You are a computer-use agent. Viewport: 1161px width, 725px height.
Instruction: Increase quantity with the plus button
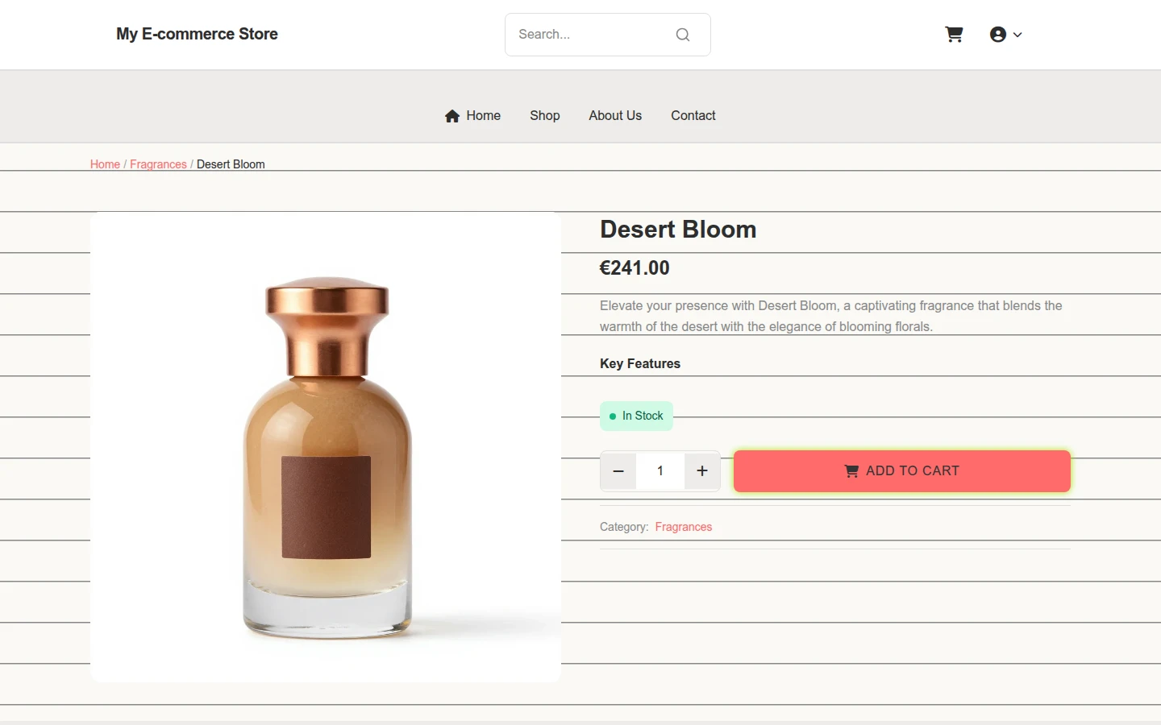[702, 471]
